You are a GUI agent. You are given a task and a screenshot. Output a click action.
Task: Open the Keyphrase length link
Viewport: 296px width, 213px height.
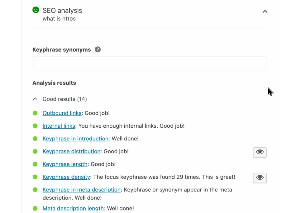pos(65,164)
